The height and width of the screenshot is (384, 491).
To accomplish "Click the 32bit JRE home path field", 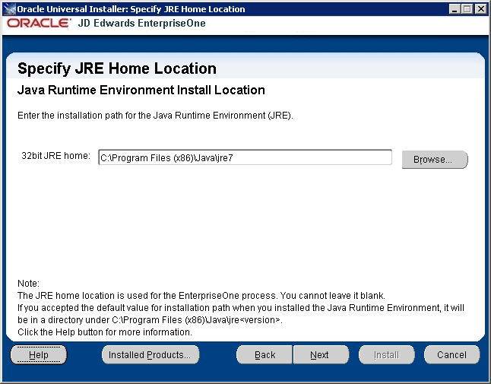I will coord(245,157).
